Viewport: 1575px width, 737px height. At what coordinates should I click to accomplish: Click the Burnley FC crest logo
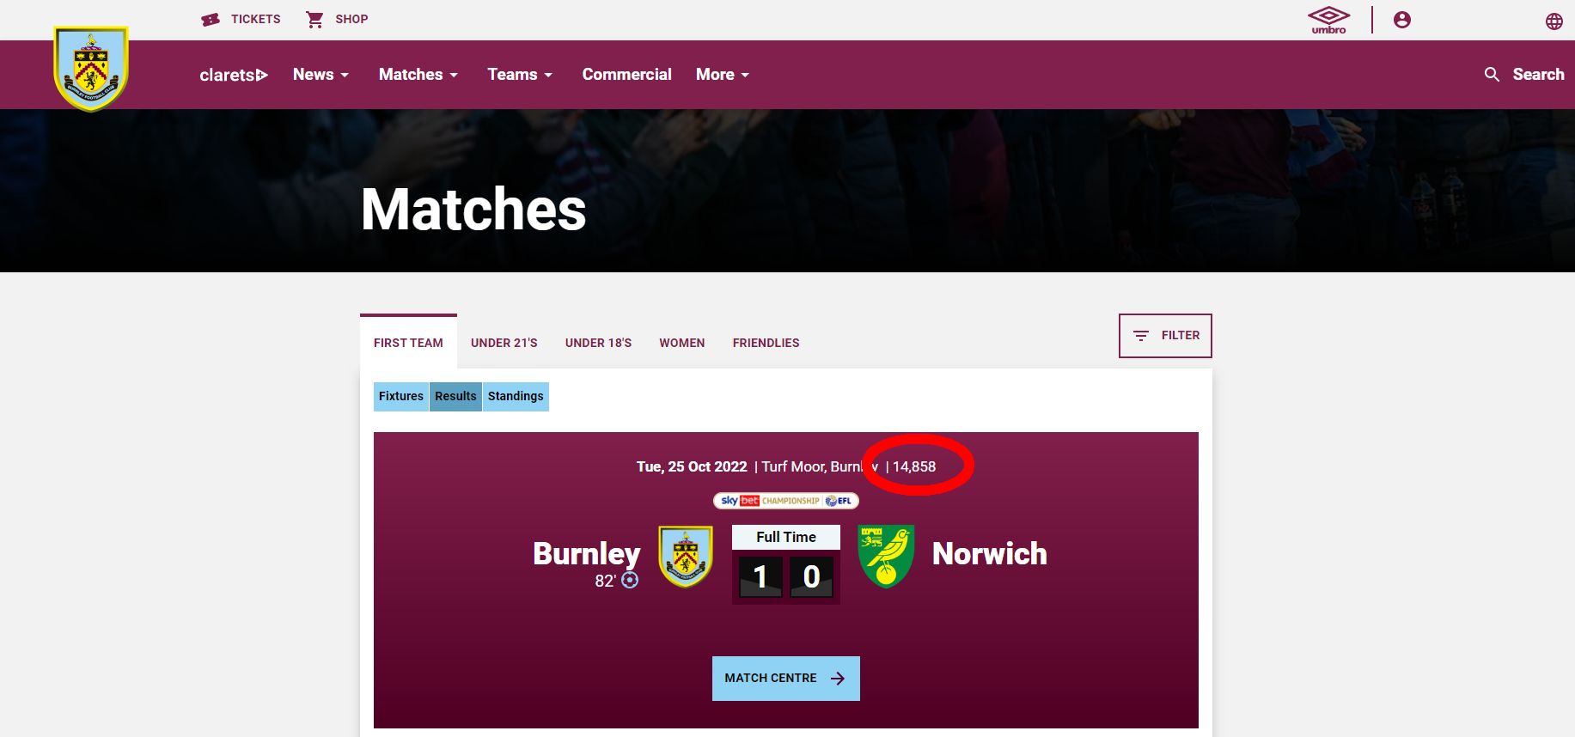[x=91, y=69]
